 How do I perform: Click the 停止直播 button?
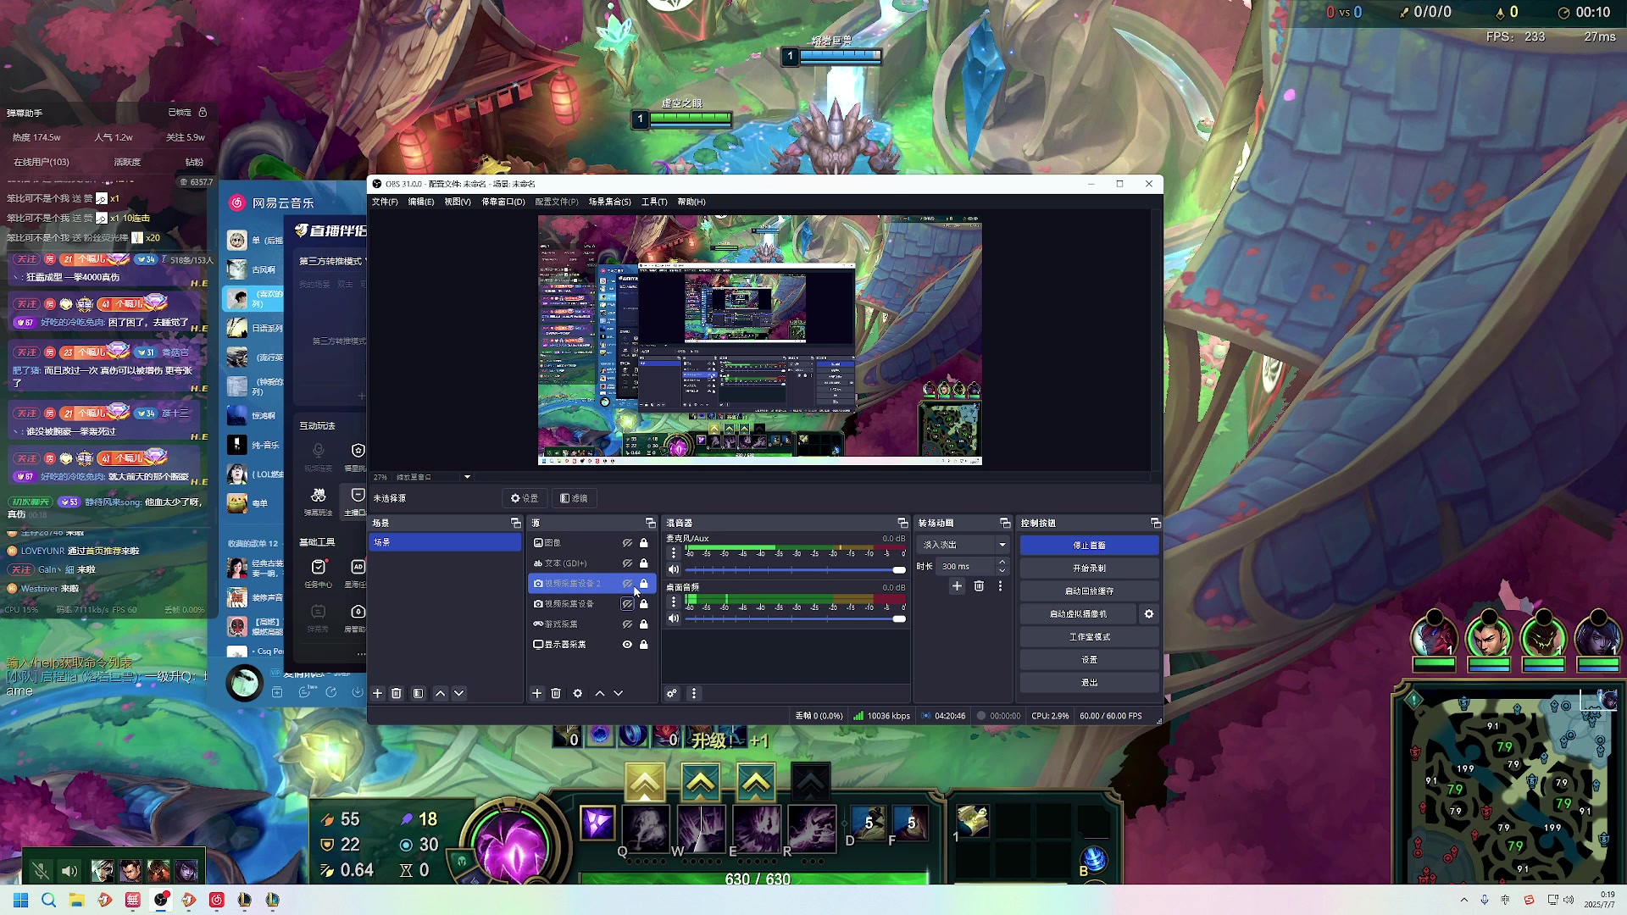pos(1089,546)
